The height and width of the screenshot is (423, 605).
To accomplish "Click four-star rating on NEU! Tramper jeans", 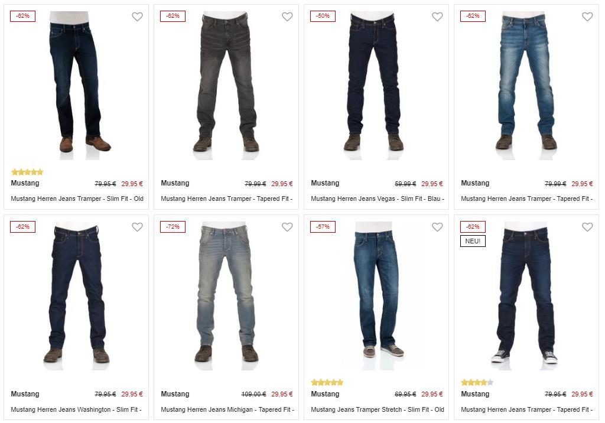I will 477,382.
